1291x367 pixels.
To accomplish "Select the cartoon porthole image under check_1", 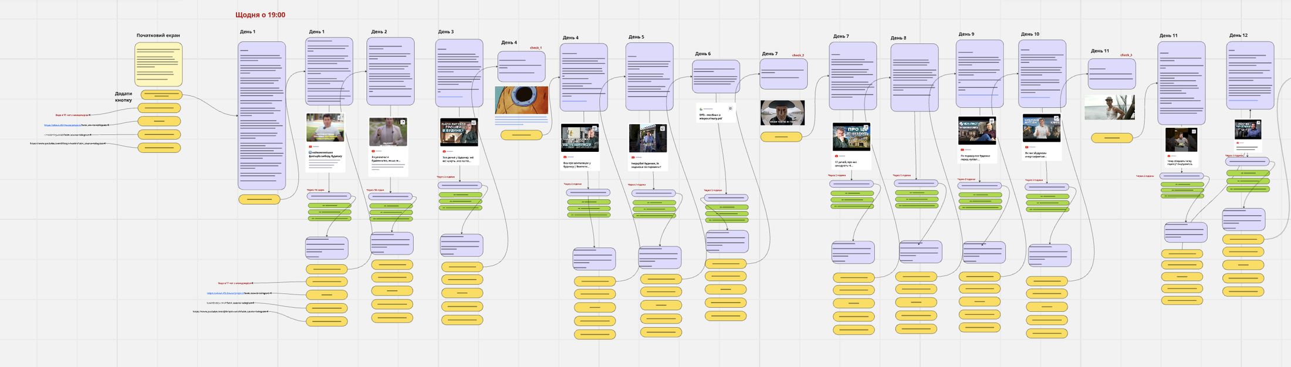I will tap(522, 100).
